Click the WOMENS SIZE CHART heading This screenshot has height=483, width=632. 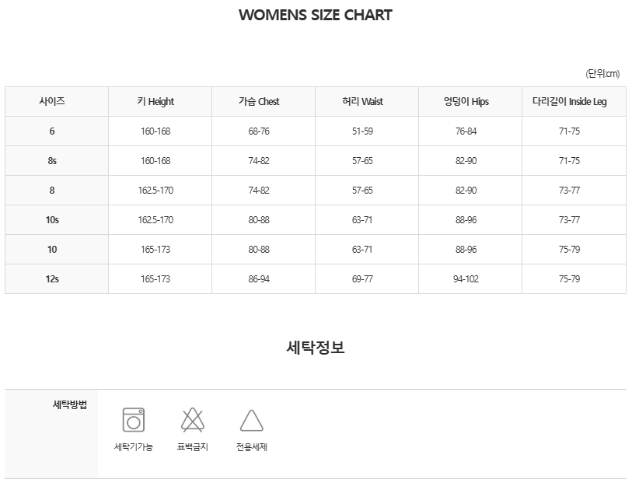click(315, 15)
